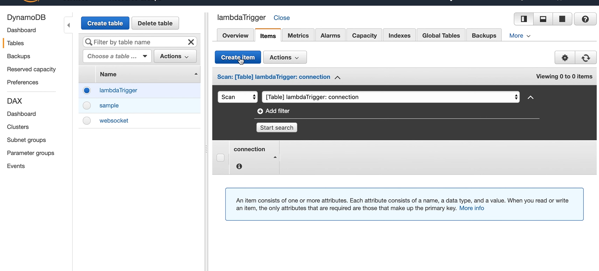Image resolution: width=599 pixels, height=271 pixels.
Task: Switch to the Metrics tab
Action: (298, 36)
